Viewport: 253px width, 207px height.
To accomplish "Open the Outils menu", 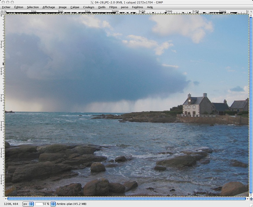I will pyautogui.click(x=102, y=7).
